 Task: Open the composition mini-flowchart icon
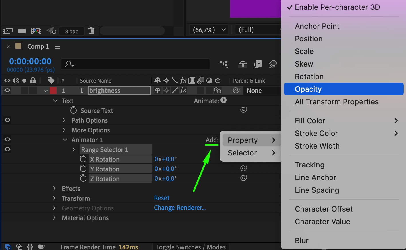[224, 64]
